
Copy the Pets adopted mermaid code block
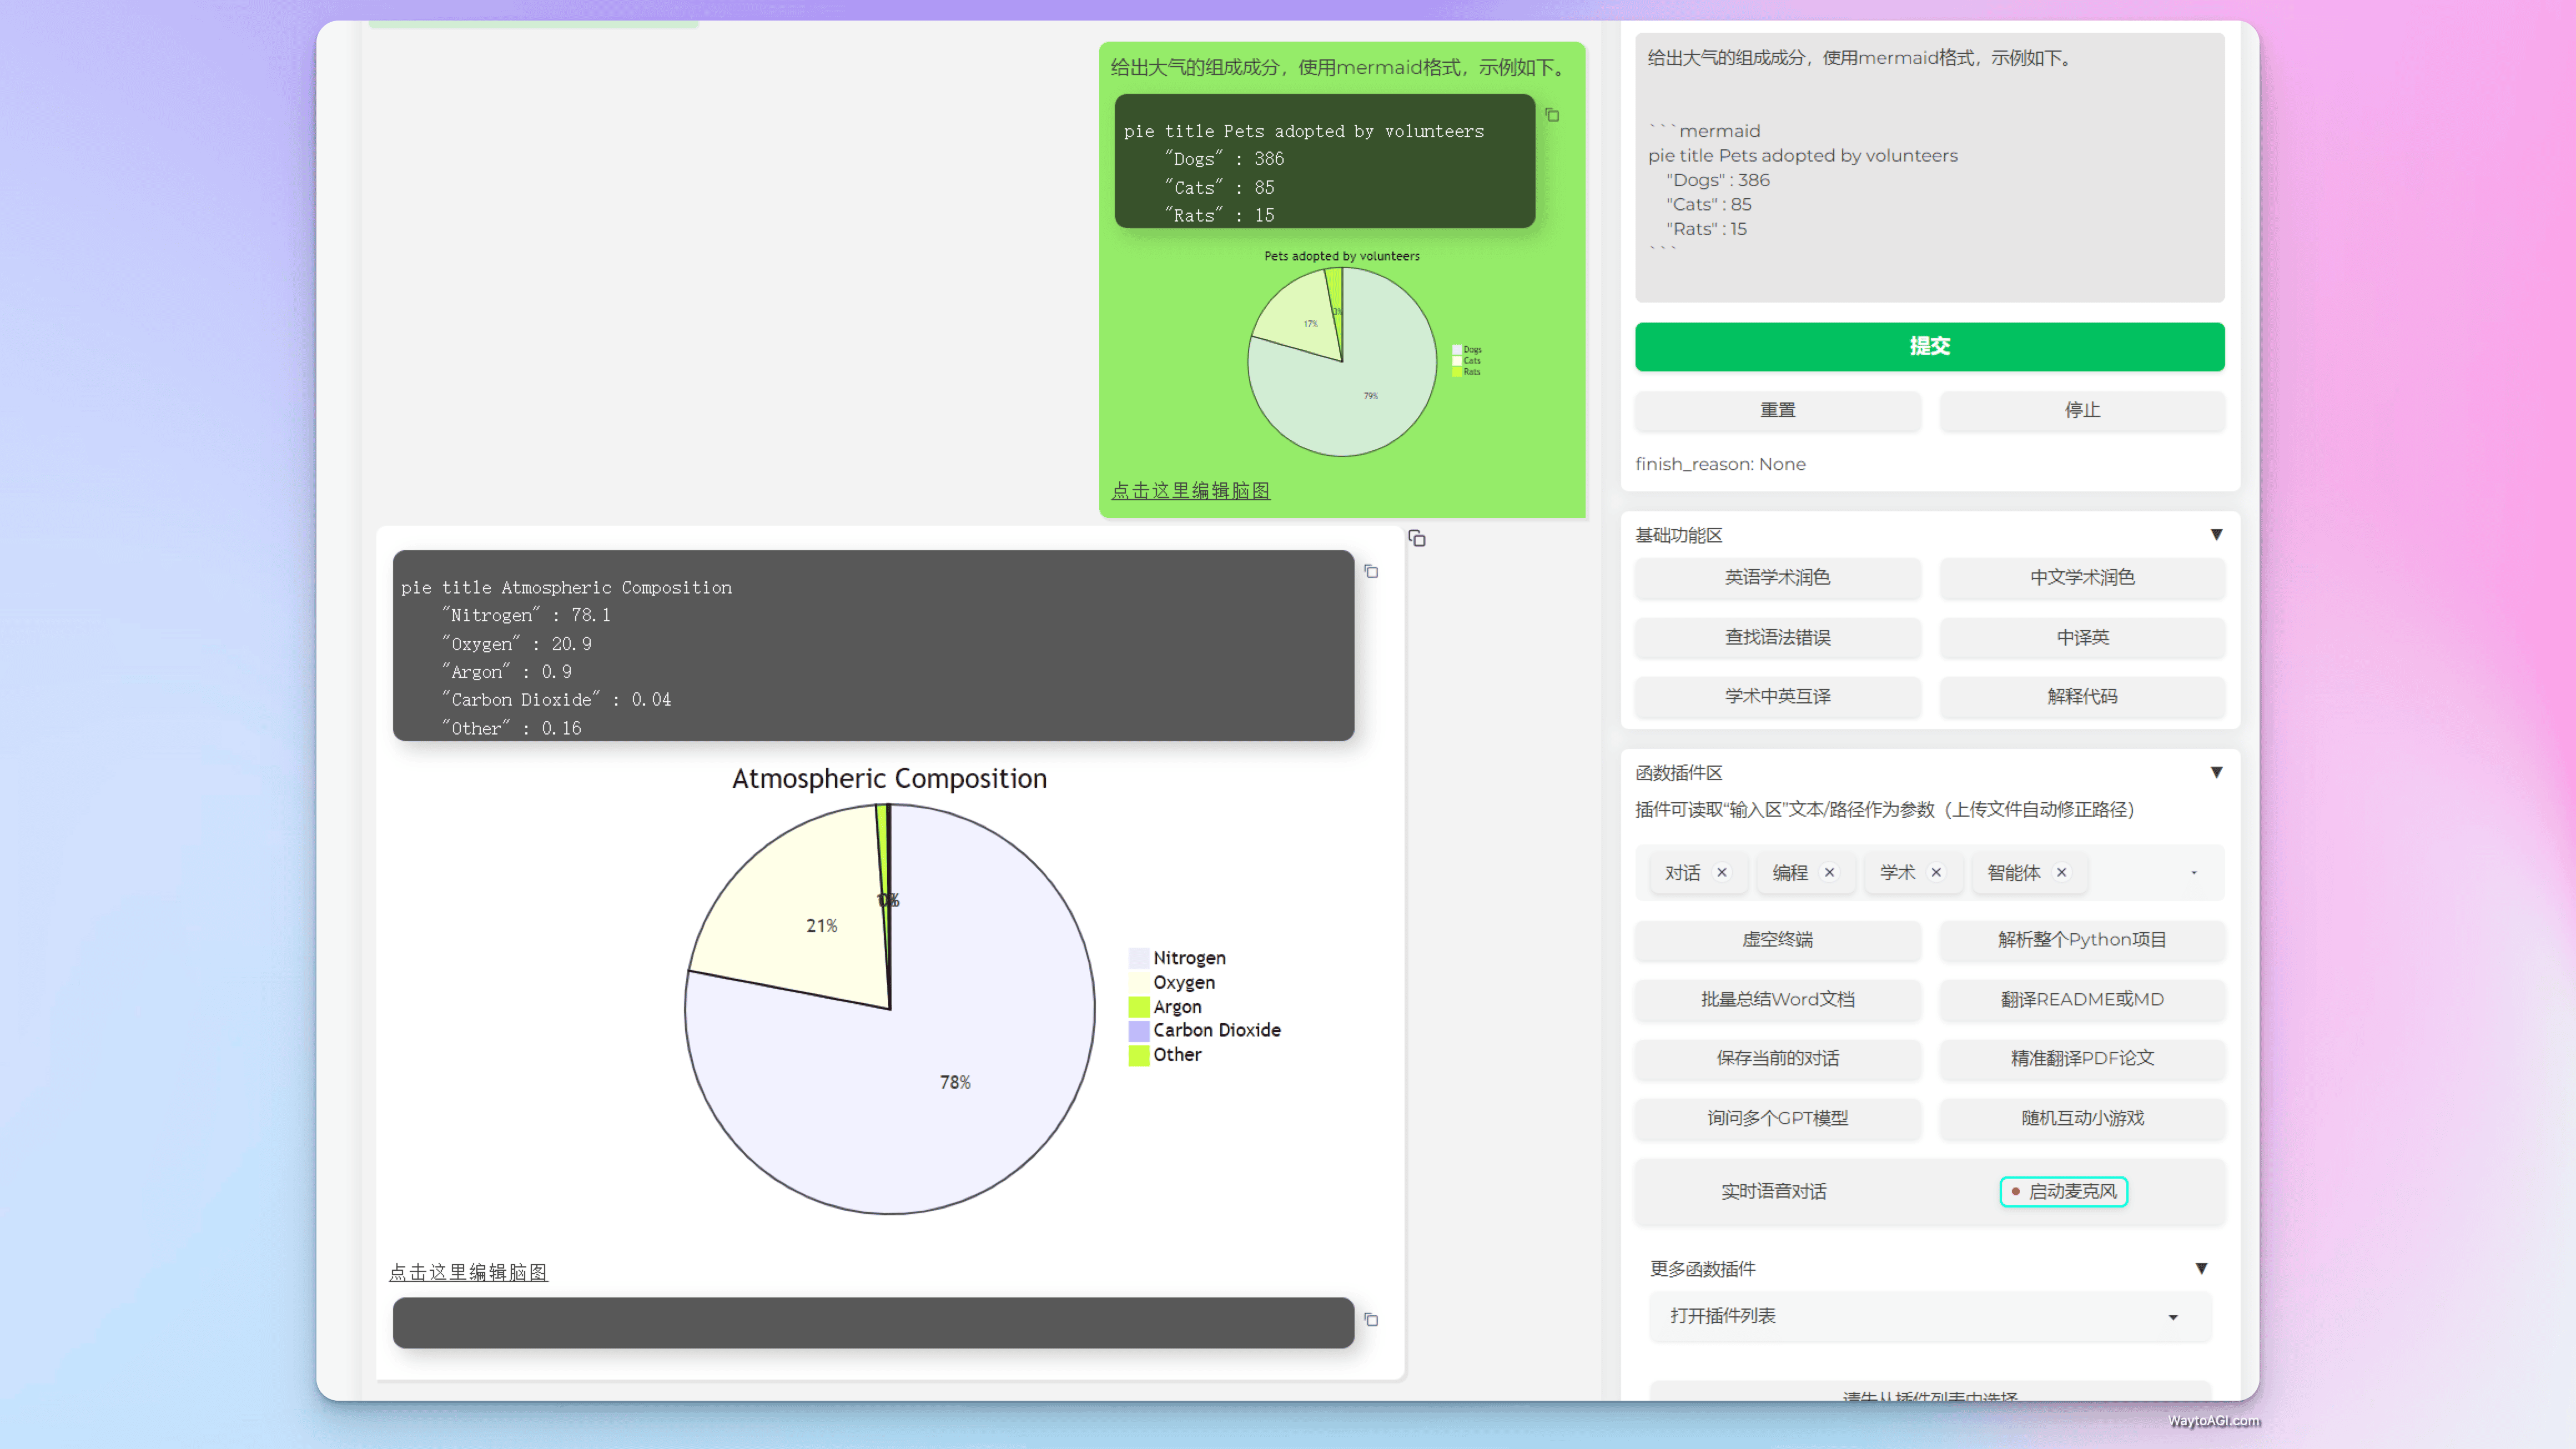pyautogui.click(x=1552, y=115)
